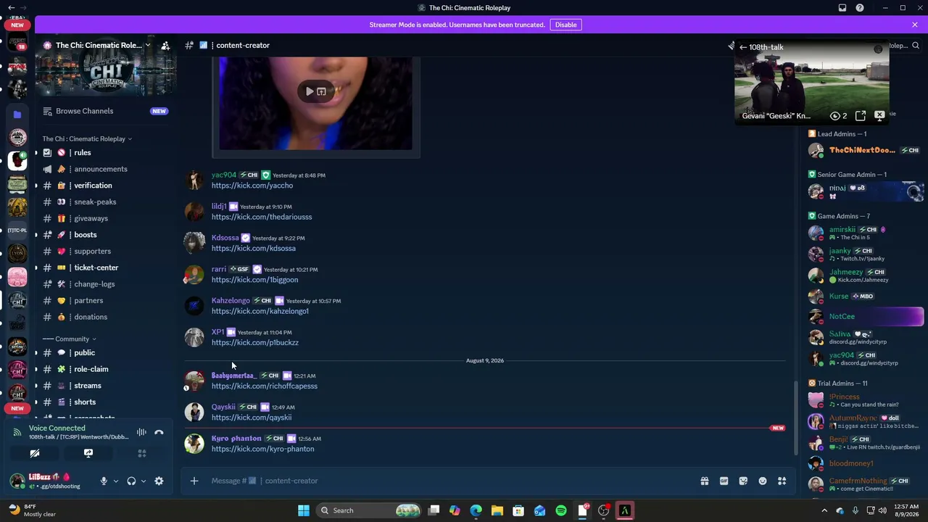The image size is (928, 522).
Task: Open the Help icon in title bar
Action: pyautogui.click(x=860, y=8)
